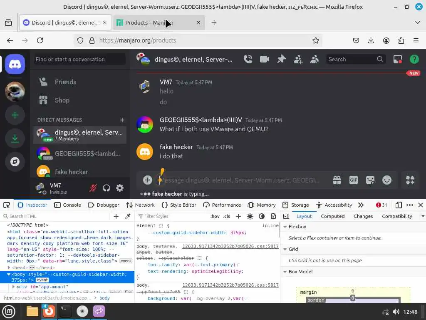
Task: Open the GIF picker
Action: click(354, 180)
